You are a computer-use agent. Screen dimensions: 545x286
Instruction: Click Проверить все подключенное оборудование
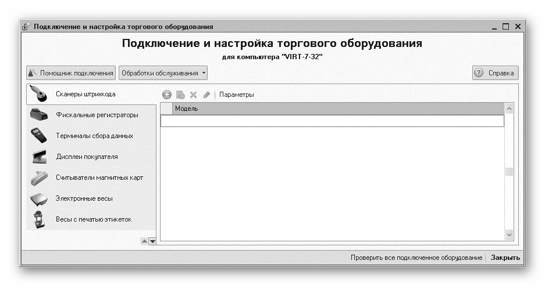click(416, 258)
